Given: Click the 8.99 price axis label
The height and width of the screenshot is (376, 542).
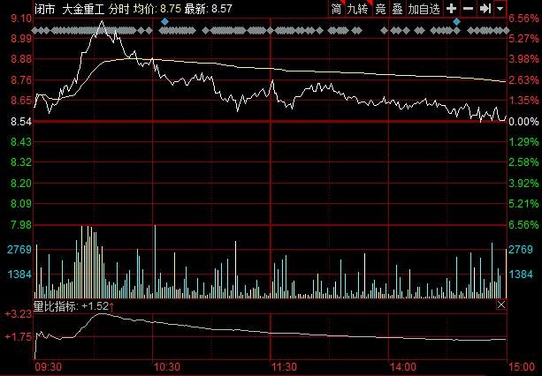Looking at the screenshot, I should [21, 38].
